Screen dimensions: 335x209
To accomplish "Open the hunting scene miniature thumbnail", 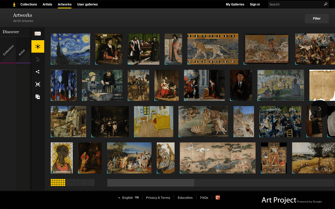I will tap(267, 49).
